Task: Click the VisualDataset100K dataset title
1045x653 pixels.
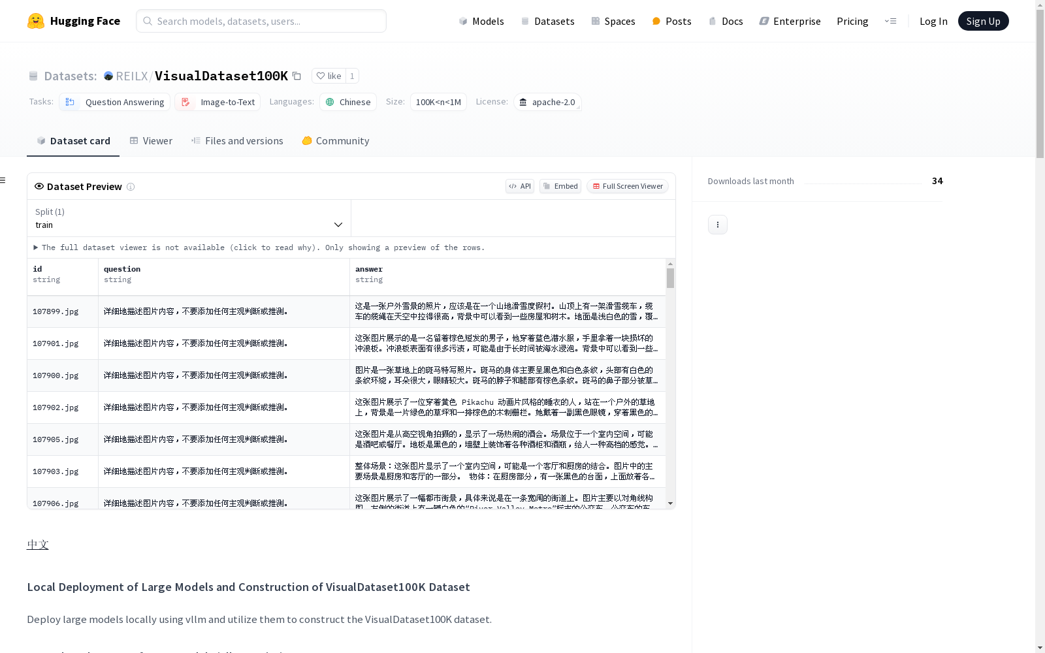Action: [x=221, y=76]
